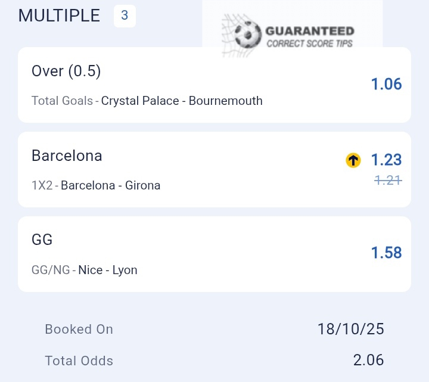Select the MULTIPLE bet type heading
The height and width of the screenshot is (382, 429).
point(60,15)
